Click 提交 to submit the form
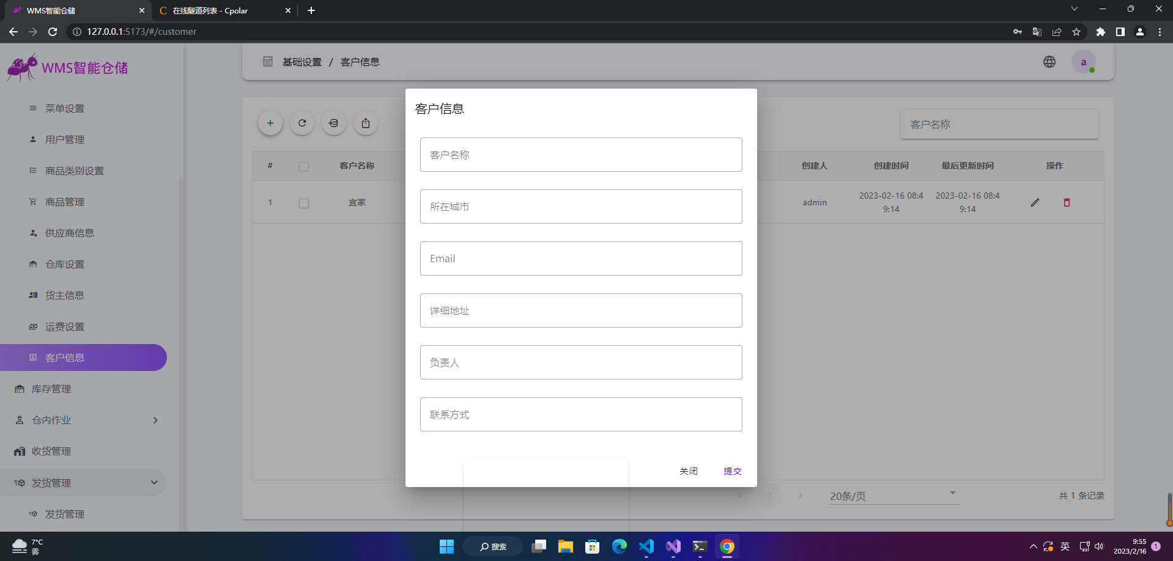Viewport: 1173px width, 561px height. [x=733, y=471]
